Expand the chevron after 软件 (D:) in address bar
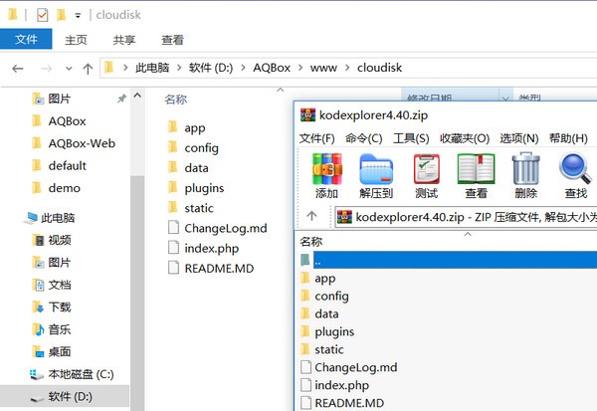597x411 pixels. [x=243, y=68]
